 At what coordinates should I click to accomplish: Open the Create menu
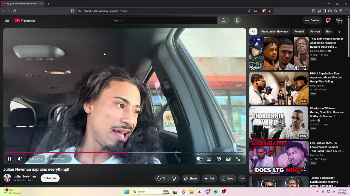(x=312, y=20)
